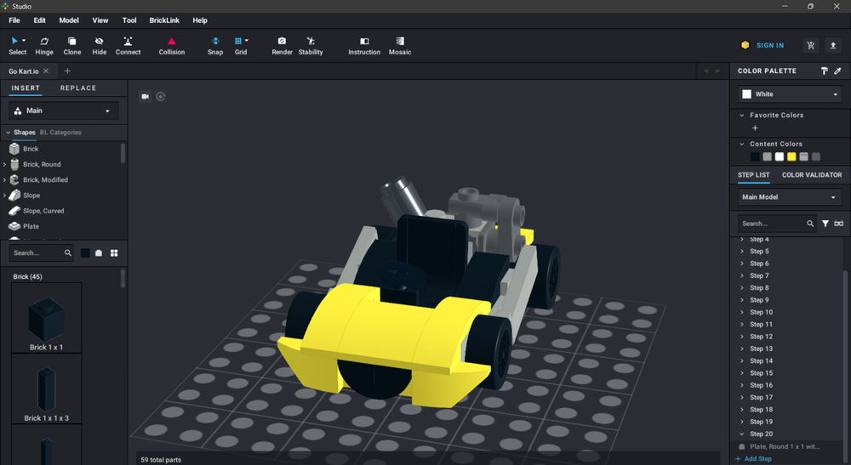The width and height of the screenshot is (851, 465).
Task: Select the Select tool
Action: pos(17,46)
